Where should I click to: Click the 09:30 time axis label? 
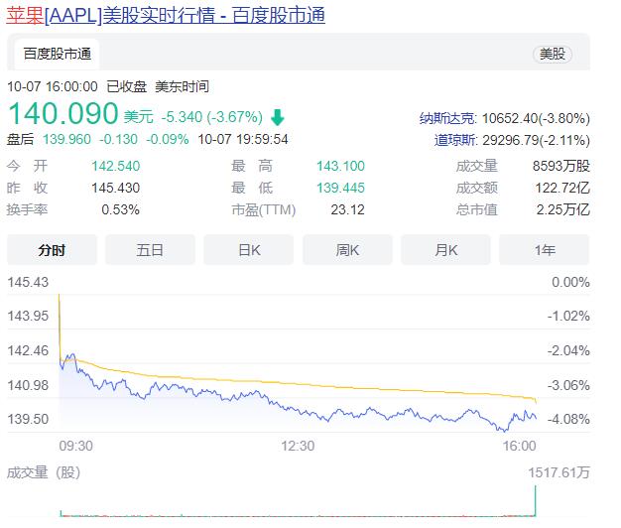click(x=76, y=446)
